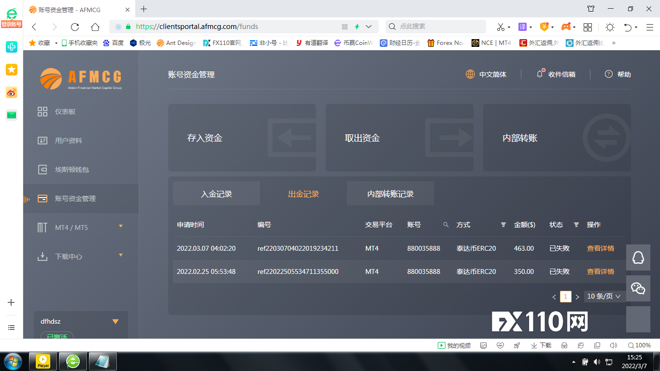Image resolution: width=660 pixels, height=371 pixels.
Task: Click the 取出资金 card
Action: (400, 138)
